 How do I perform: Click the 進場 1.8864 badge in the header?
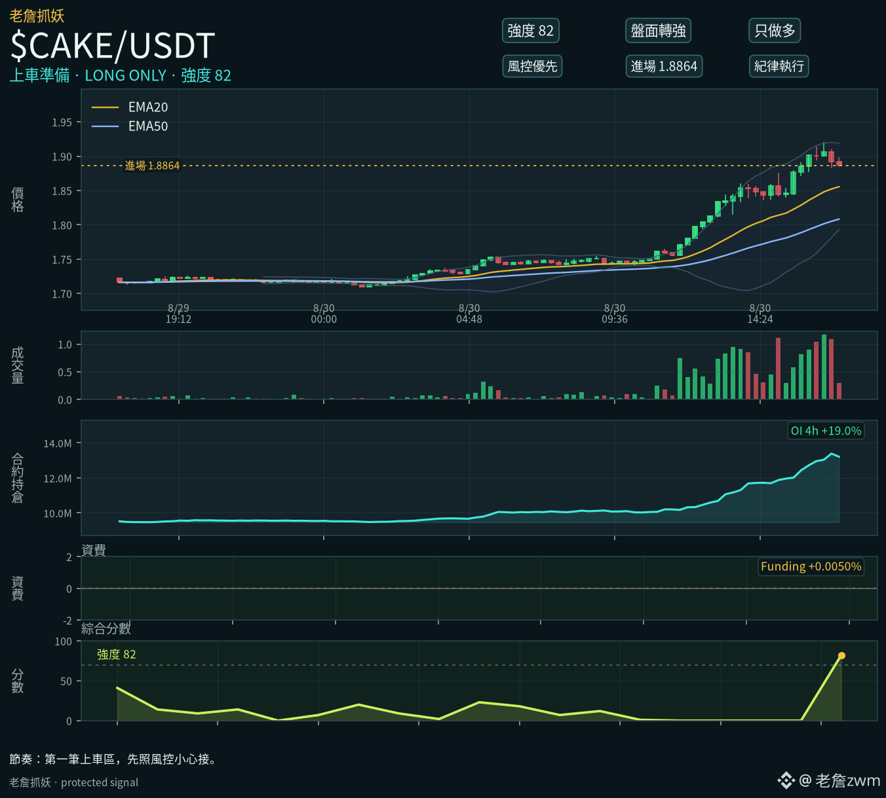point(664,66)
